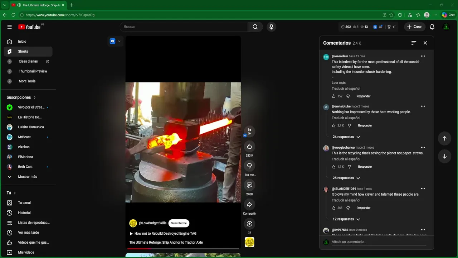458x258 pixels.
Task: Open browser favorites list icon
Action: pyautogui.click(x=418, y=15)
